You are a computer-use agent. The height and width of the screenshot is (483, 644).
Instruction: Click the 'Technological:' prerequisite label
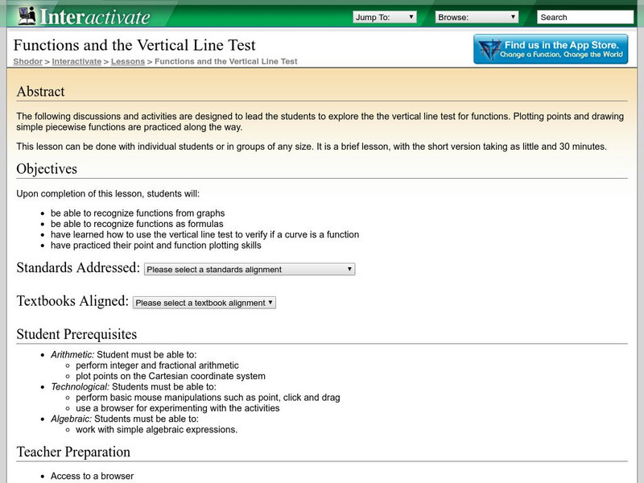tap(80, 386)
